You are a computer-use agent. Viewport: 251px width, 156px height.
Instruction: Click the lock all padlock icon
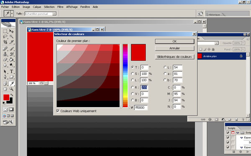coord(213,49)
